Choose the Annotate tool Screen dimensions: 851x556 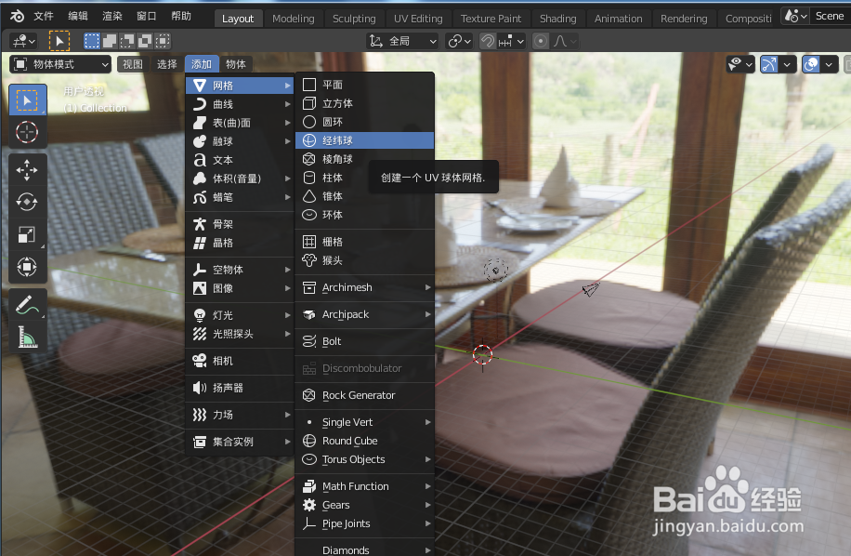[x=26, y=304]
